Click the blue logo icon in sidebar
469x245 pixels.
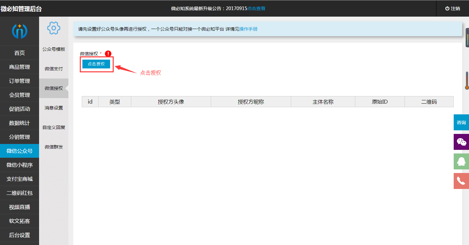pos(20,31)
